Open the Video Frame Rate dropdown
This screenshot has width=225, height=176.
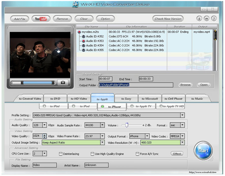point(102,136)
